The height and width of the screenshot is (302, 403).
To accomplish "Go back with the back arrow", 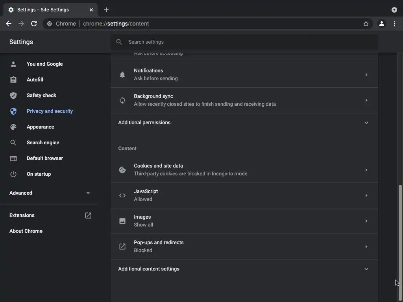I will [x=9, y=24].
